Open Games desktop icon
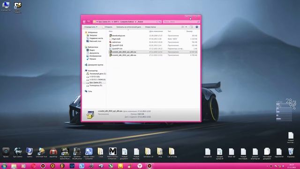300x169 pixels. pos(30,153)
